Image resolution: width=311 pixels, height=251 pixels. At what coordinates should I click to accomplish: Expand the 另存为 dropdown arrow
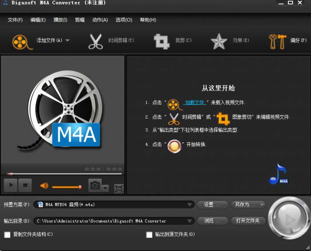[x=262, y=204]
